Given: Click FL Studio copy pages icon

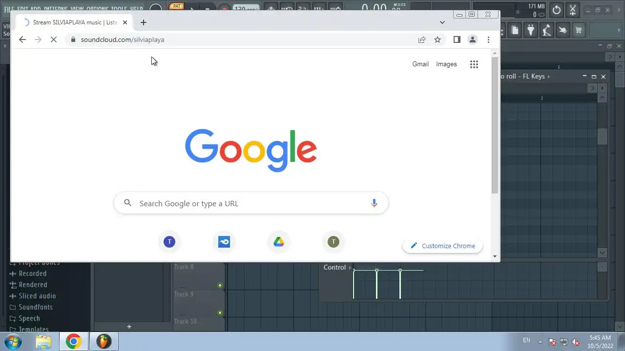Looking at the screenshot, I should point(515,30).
